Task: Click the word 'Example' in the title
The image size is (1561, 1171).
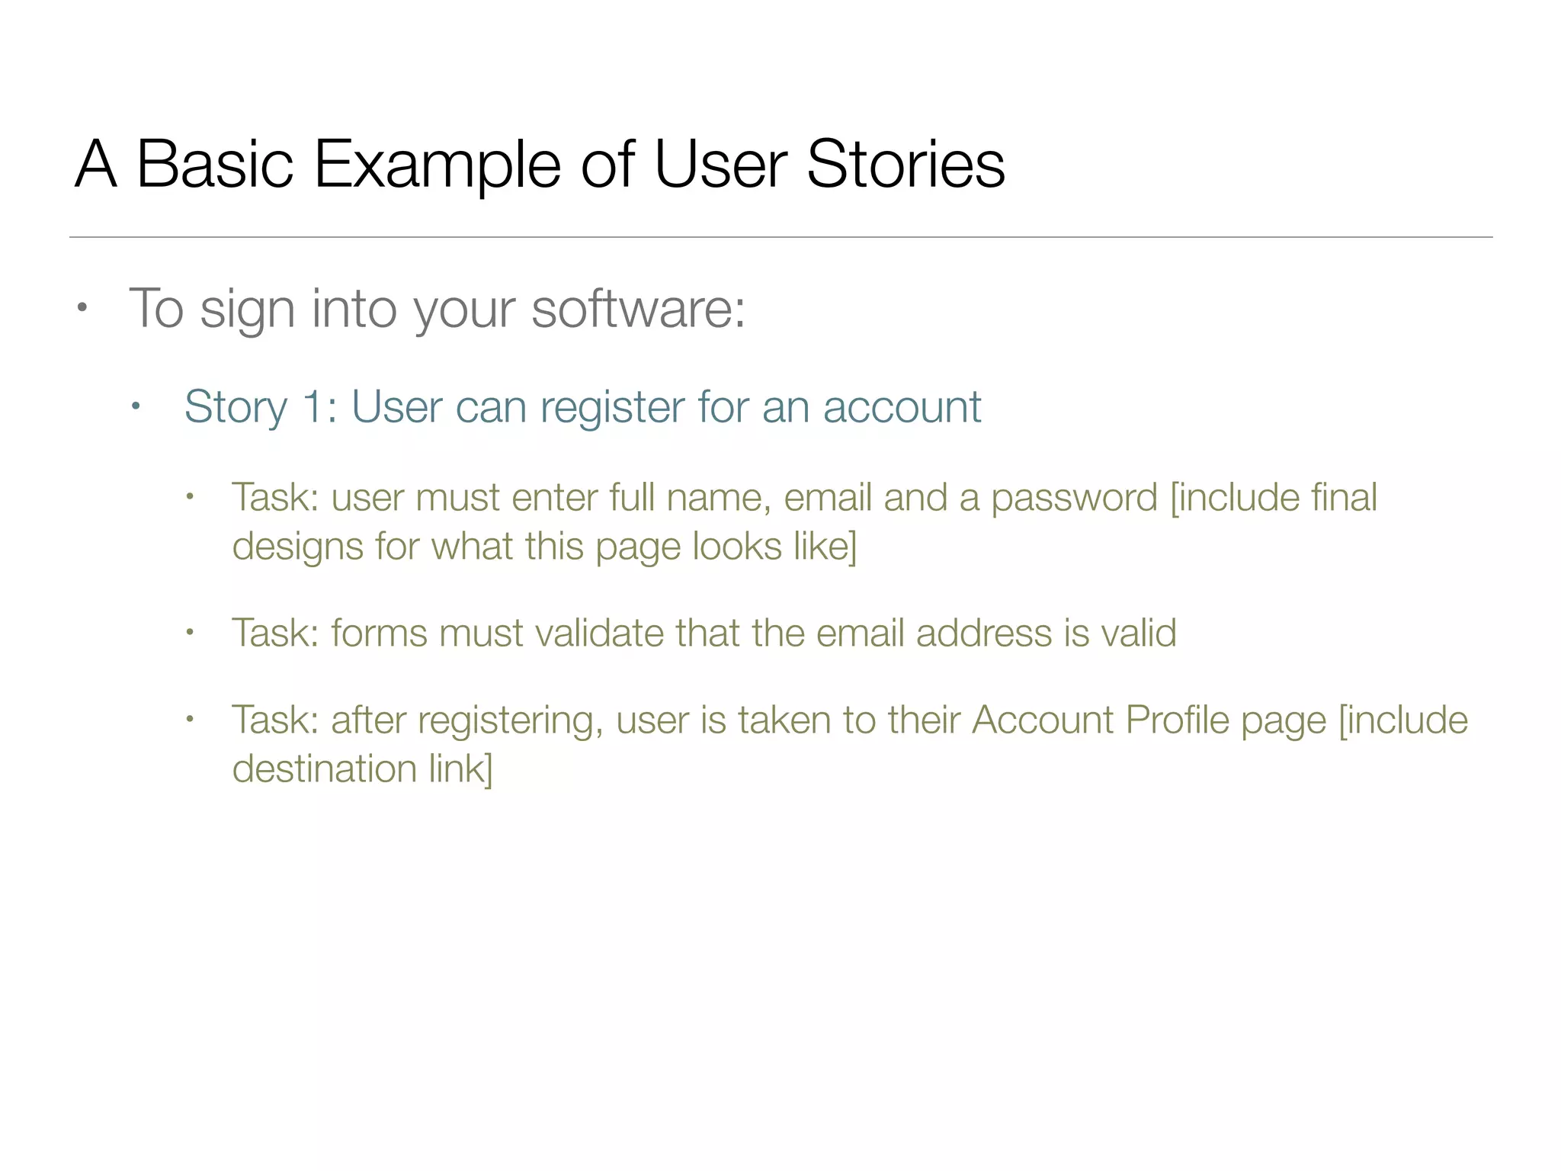Action: click(437, 165)
